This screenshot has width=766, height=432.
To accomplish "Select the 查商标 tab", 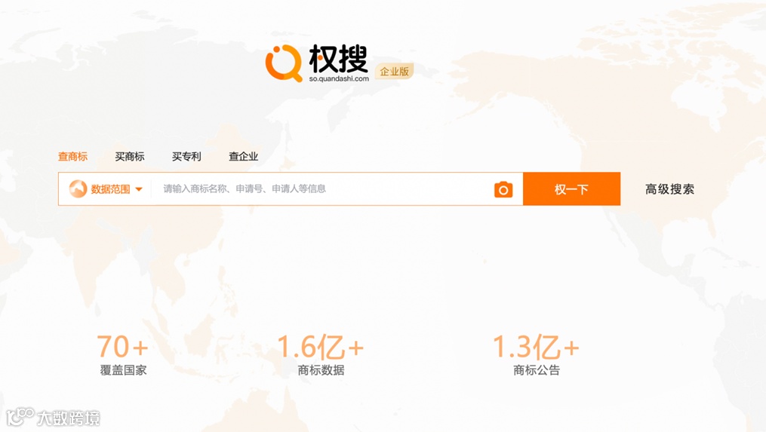I will (x=72, y=156).
